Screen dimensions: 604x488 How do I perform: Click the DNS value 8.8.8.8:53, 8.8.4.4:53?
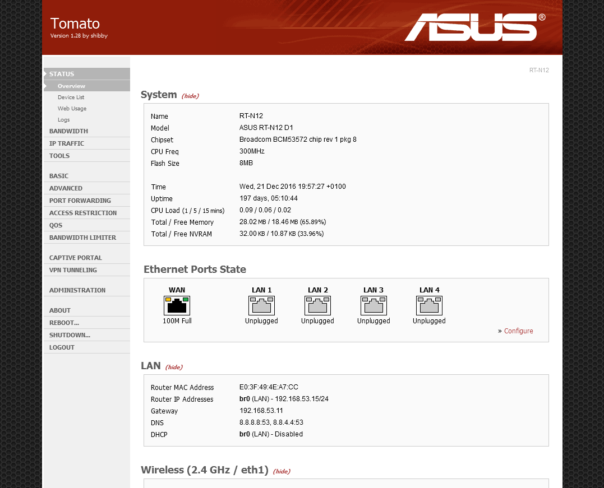click(271, 422)
